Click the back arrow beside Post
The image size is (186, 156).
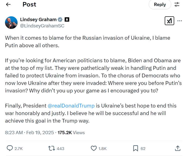tap(8, 5)
